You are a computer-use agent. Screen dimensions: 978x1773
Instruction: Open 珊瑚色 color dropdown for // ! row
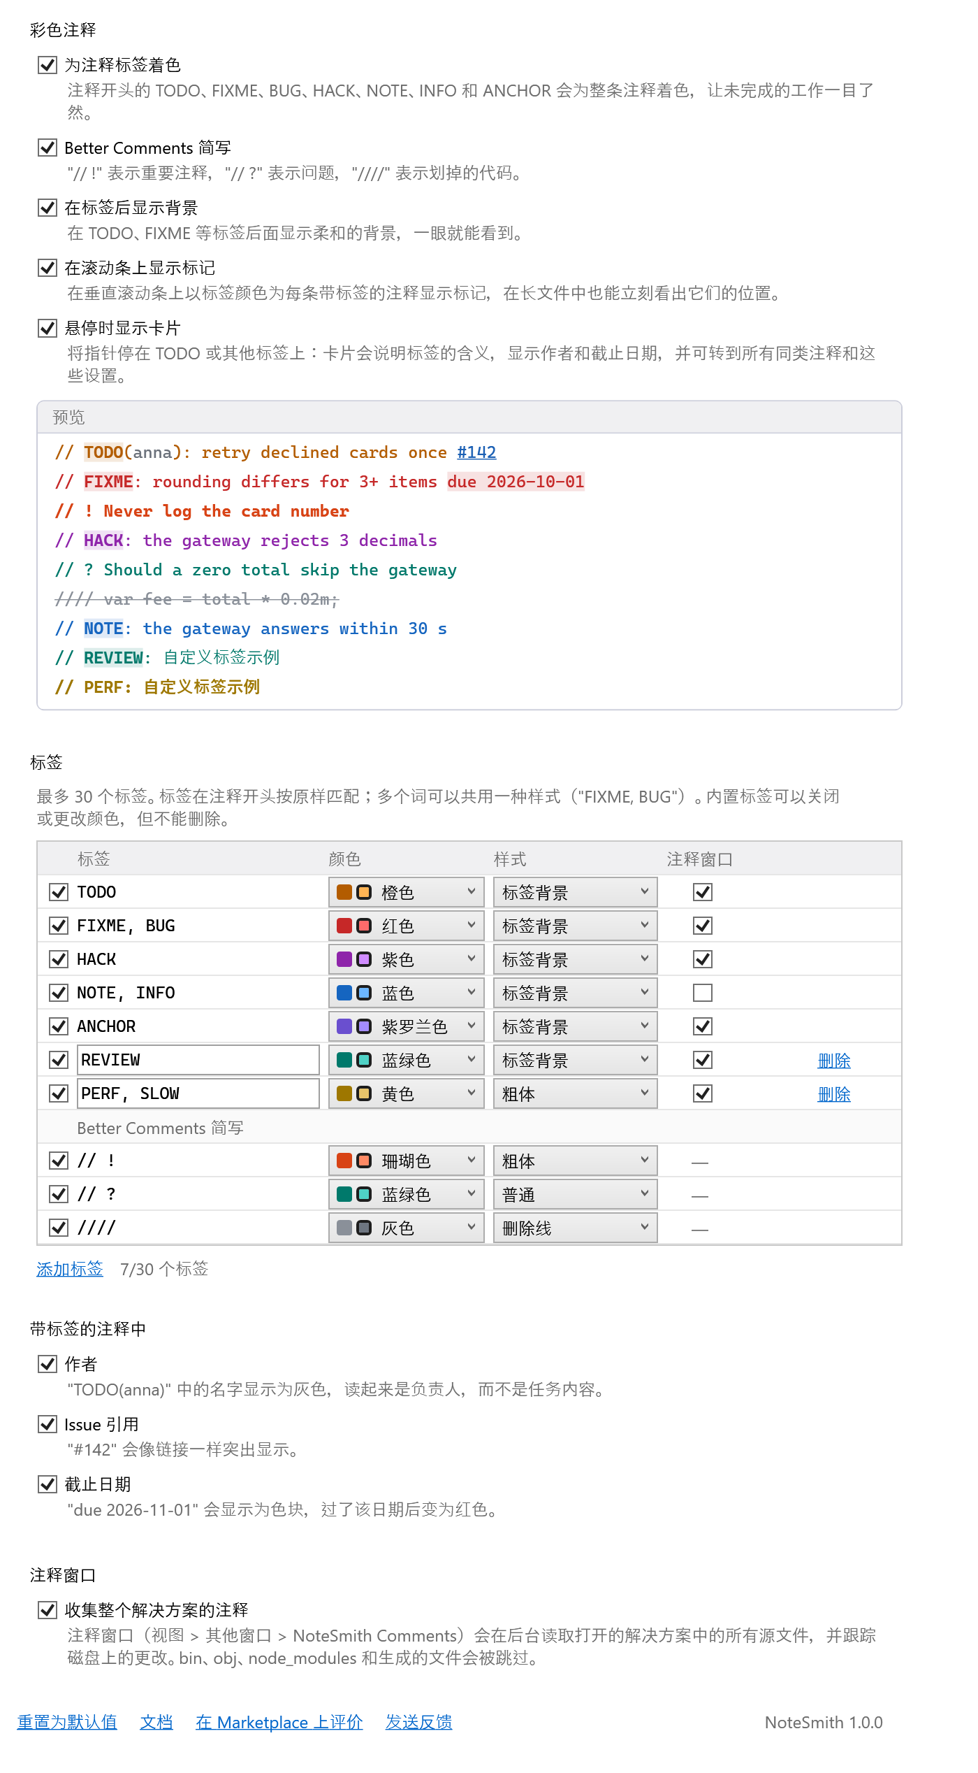(x=407, y=1161)
